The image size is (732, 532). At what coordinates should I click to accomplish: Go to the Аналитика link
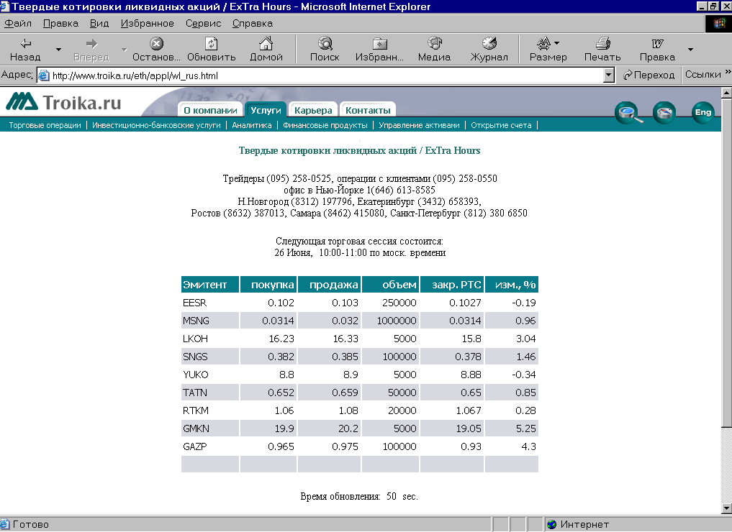coord(252,125)
